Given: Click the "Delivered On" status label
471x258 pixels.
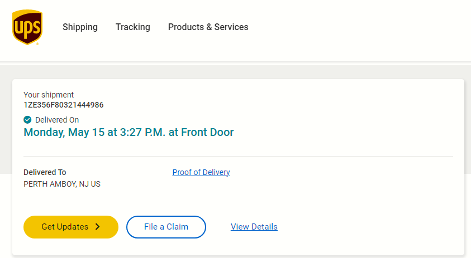Looking at the screenshot, I should pyautogui.click(x=57, y=120).
